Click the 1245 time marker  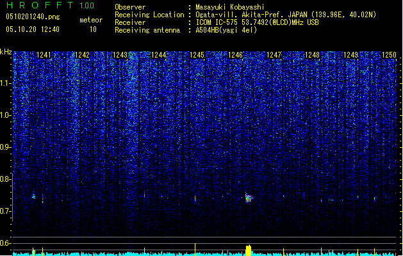[x=197, y=55]
